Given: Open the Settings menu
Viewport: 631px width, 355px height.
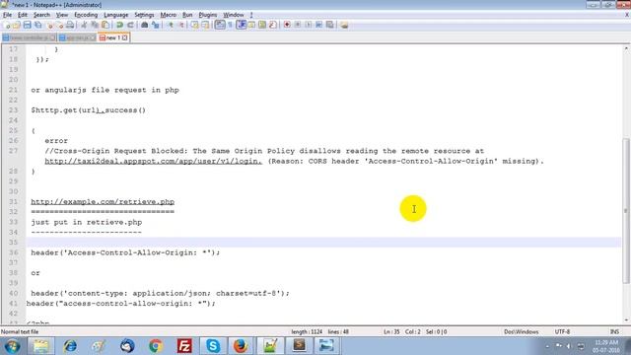Looking at the screenshot, I should pyautogui.click(x=144, y=15).
